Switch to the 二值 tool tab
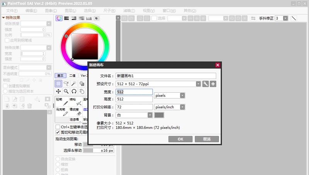Image resolution: width=309 pixels, height=175 pixels. coord(72,76)
